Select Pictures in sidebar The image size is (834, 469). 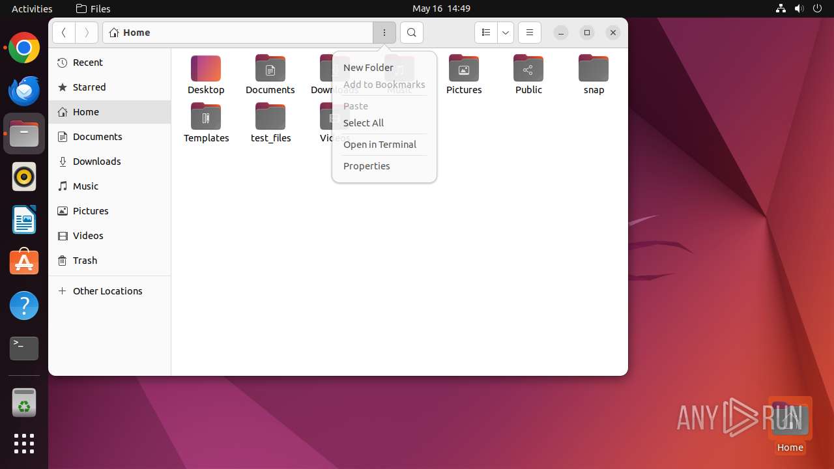109,211
